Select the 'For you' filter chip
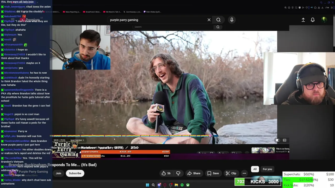Image resolution: width=335 pixels, height=188 pixels. (267, 169)
